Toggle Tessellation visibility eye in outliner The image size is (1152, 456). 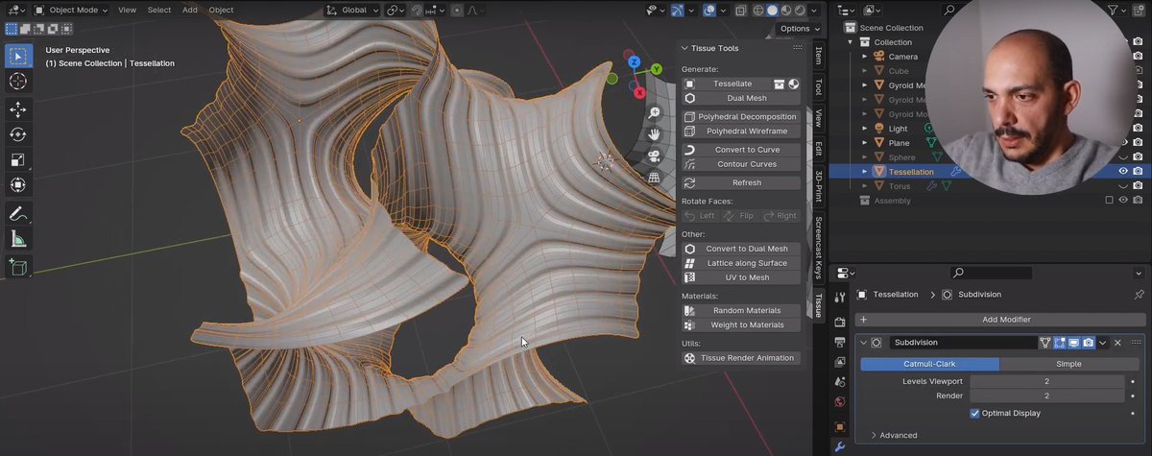click(1122, 171)
